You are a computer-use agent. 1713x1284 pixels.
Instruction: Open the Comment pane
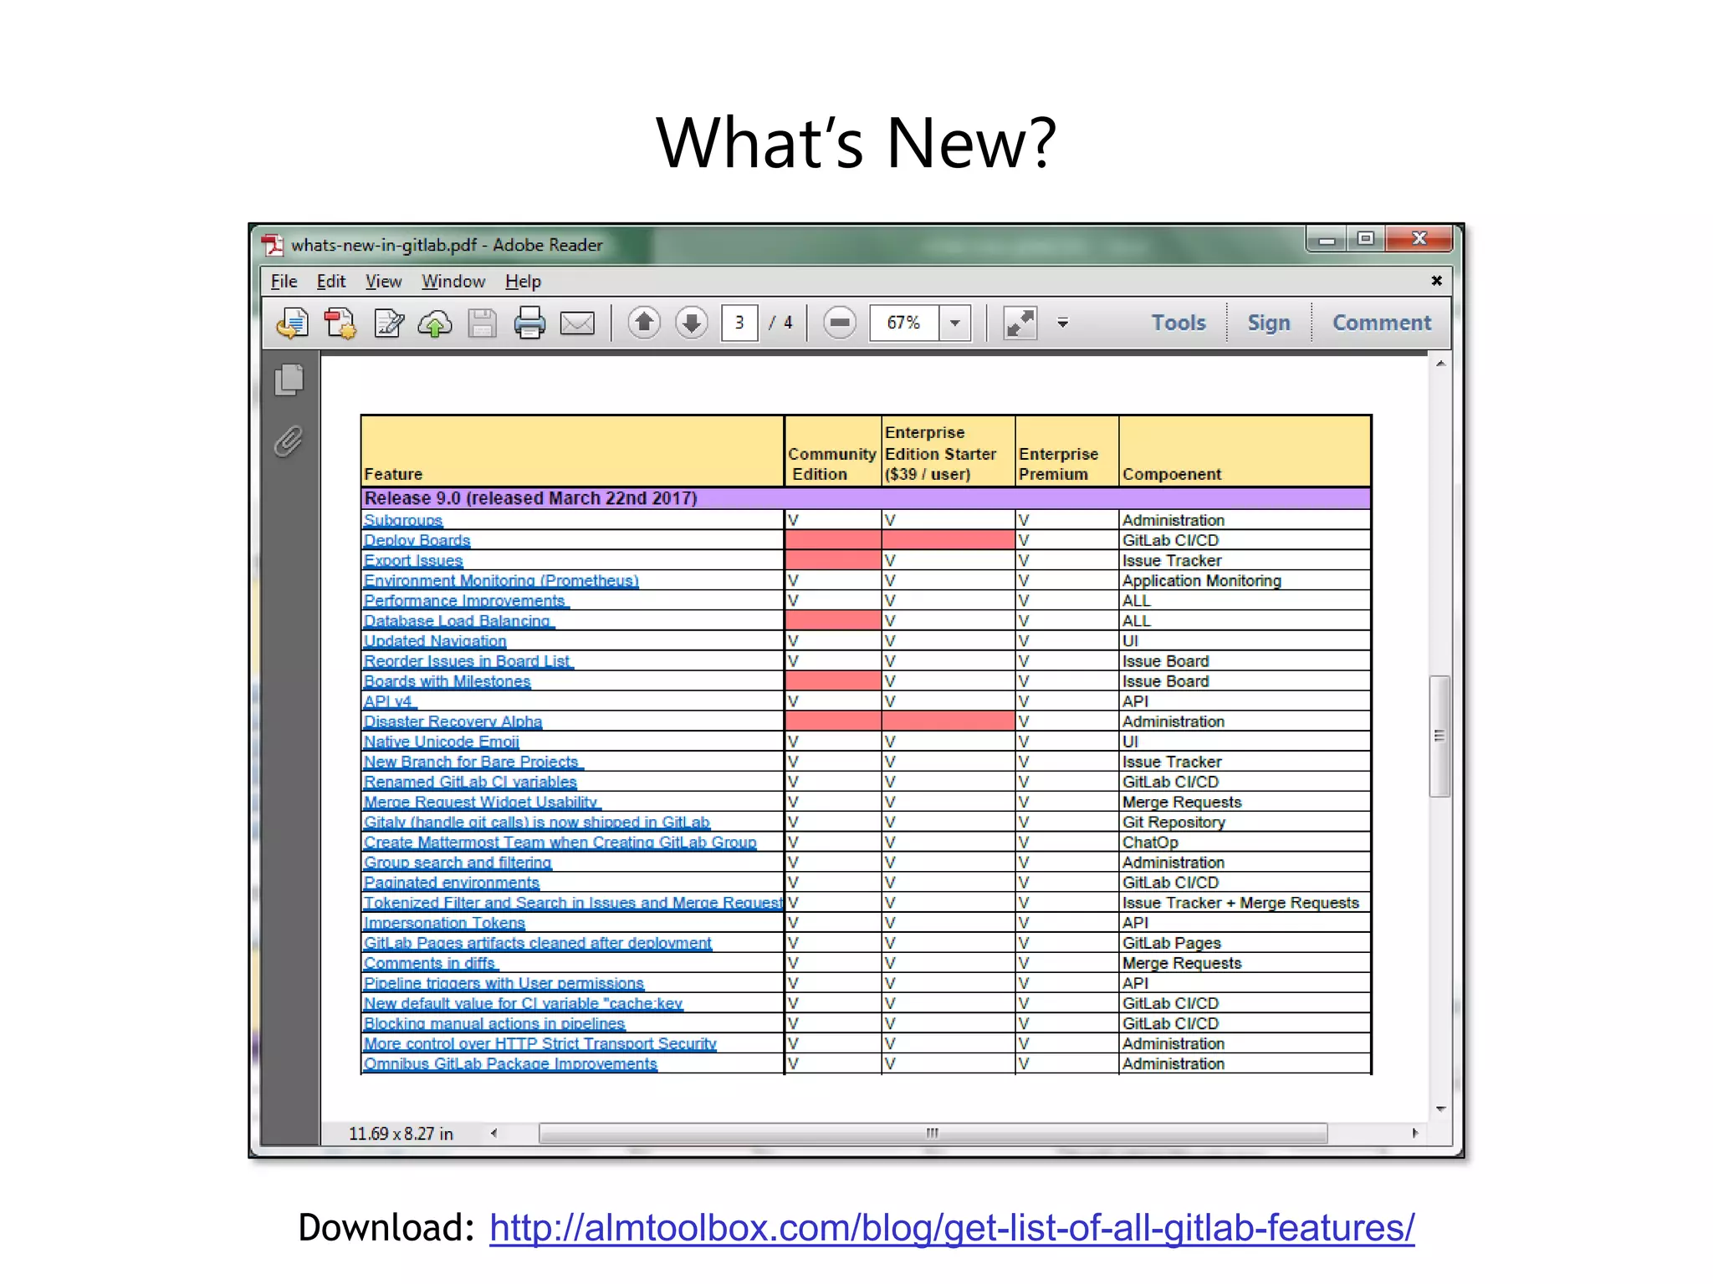[x=1382, y=323]
